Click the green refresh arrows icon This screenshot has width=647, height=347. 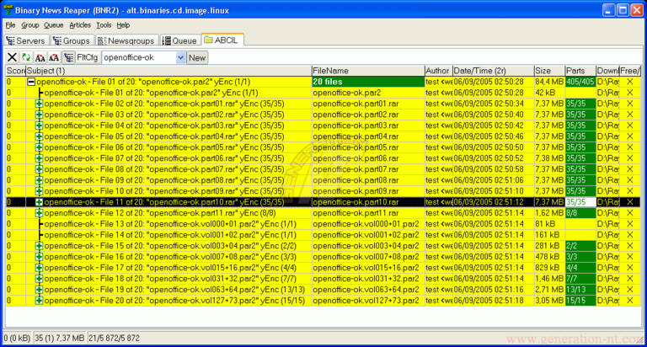26,57
